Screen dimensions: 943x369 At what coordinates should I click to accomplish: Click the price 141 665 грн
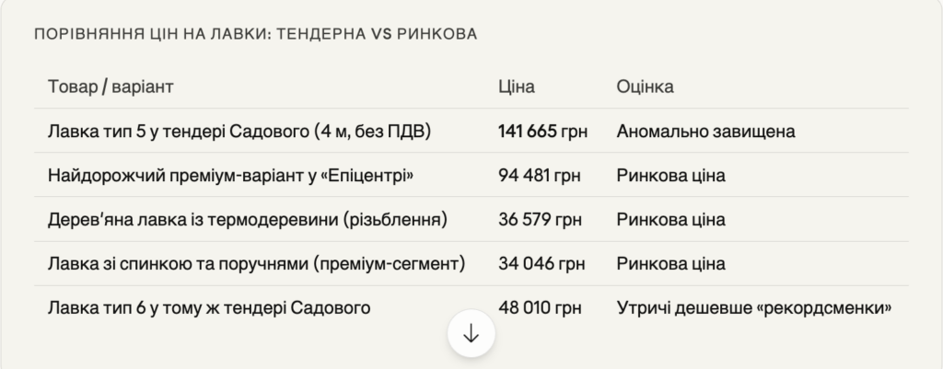tap(542, 132)
